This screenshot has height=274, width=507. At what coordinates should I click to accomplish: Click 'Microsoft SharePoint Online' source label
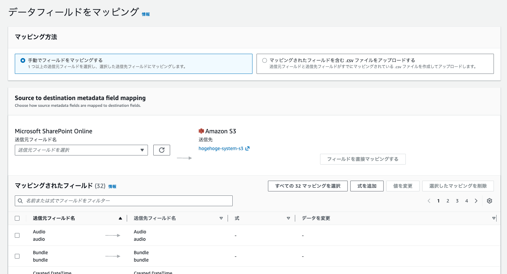pyautogui.click(x=53, y=131)
